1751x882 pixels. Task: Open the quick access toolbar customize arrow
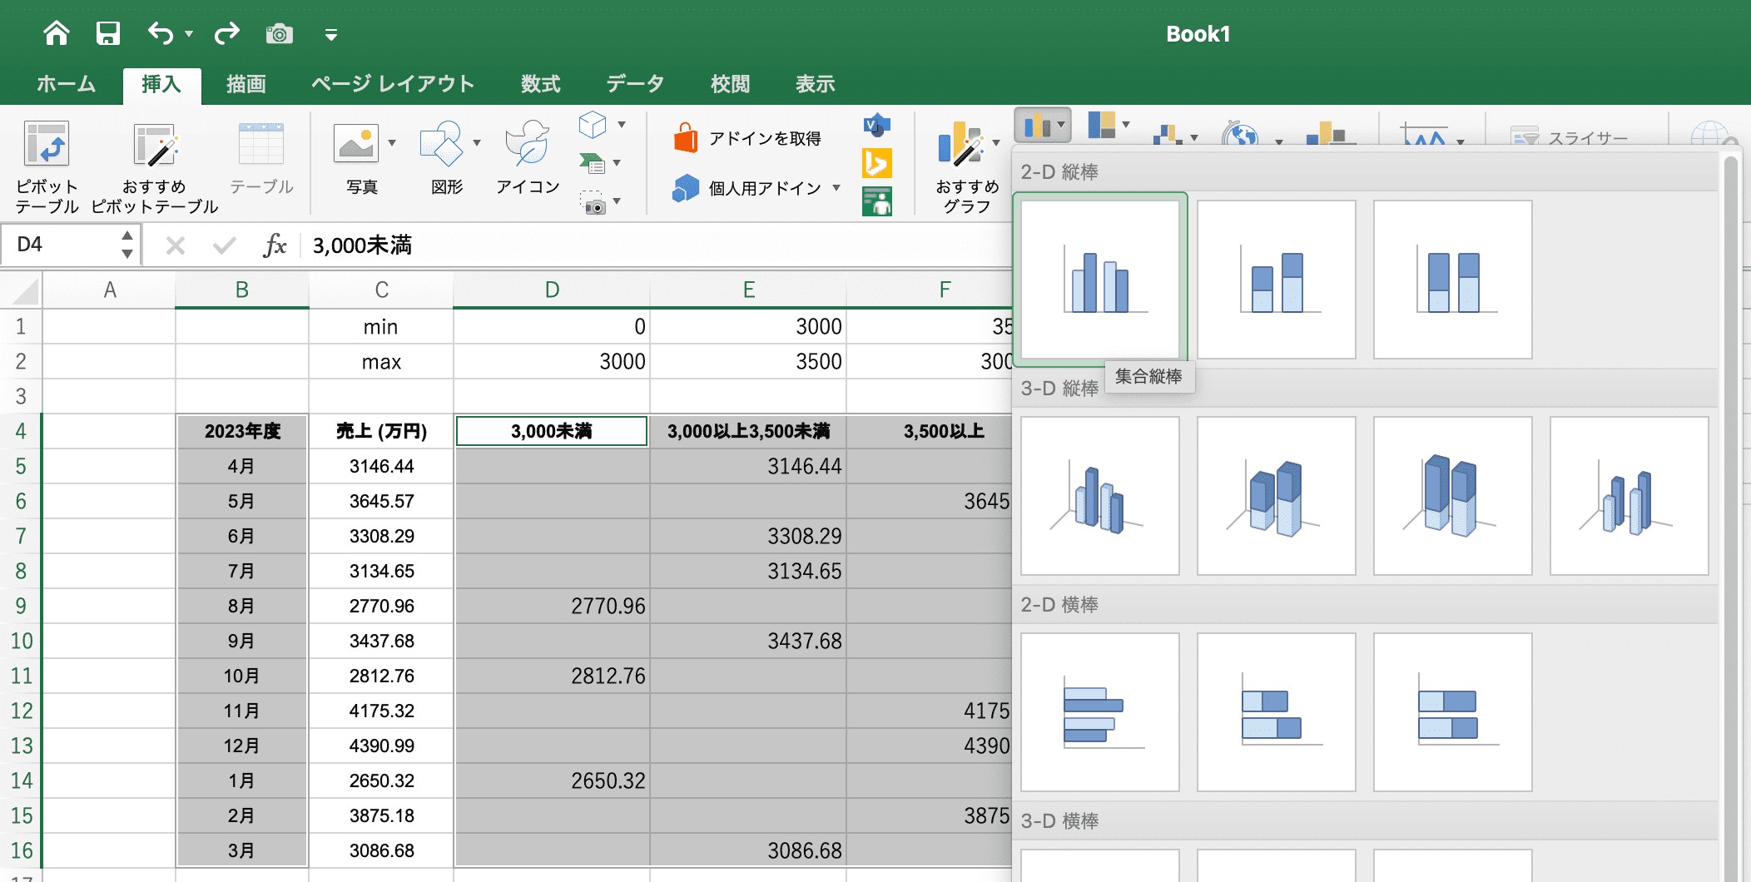point(330,35)
